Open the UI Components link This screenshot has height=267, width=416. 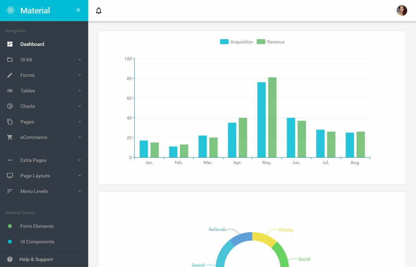click(37, 242)
